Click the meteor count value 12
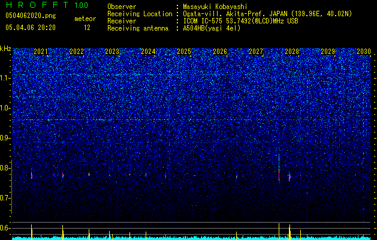377x240 pixels. click(87, 28)
